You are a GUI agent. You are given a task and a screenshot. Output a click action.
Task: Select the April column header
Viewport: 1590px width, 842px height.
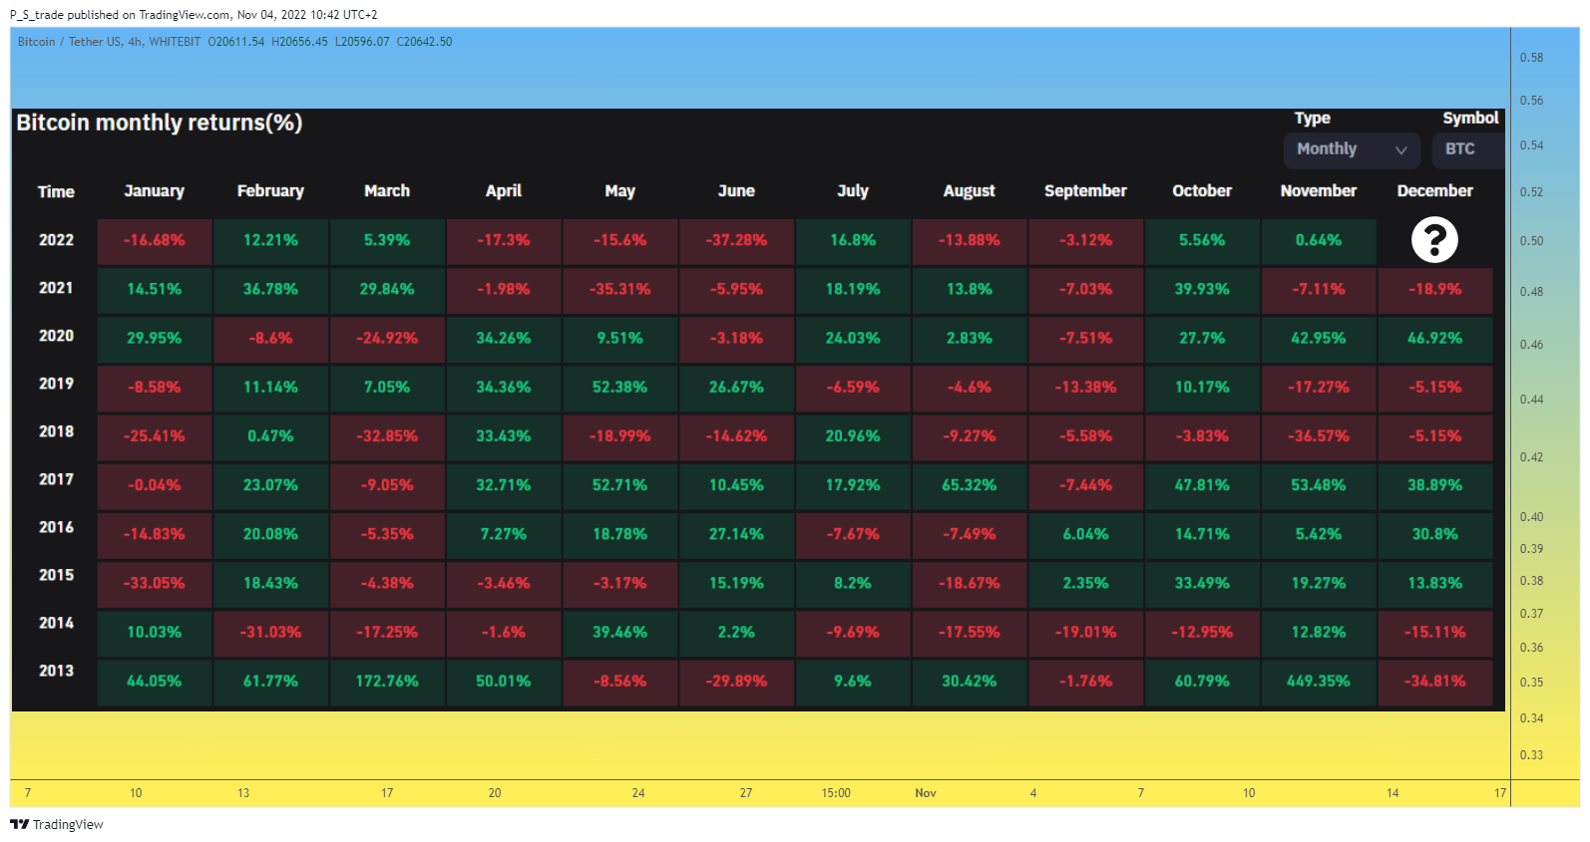[x=504, y=191]
